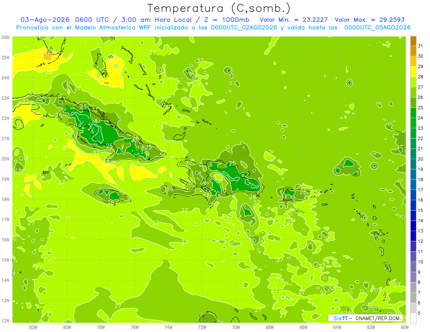Pick the legend swatch between 29 and 30

click(x=413, y=61)
